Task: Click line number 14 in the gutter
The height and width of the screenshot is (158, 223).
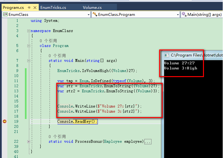Action: point(16,96)
